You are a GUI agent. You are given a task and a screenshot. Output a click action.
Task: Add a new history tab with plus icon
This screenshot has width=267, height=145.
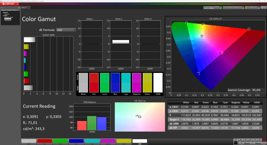(28, 8)
